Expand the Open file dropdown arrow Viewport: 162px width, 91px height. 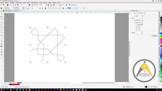point(5,5)
